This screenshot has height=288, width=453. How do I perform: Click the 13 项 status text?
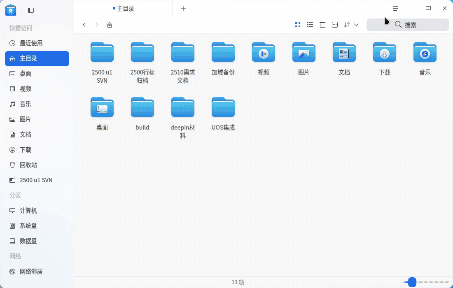[238, 282]
